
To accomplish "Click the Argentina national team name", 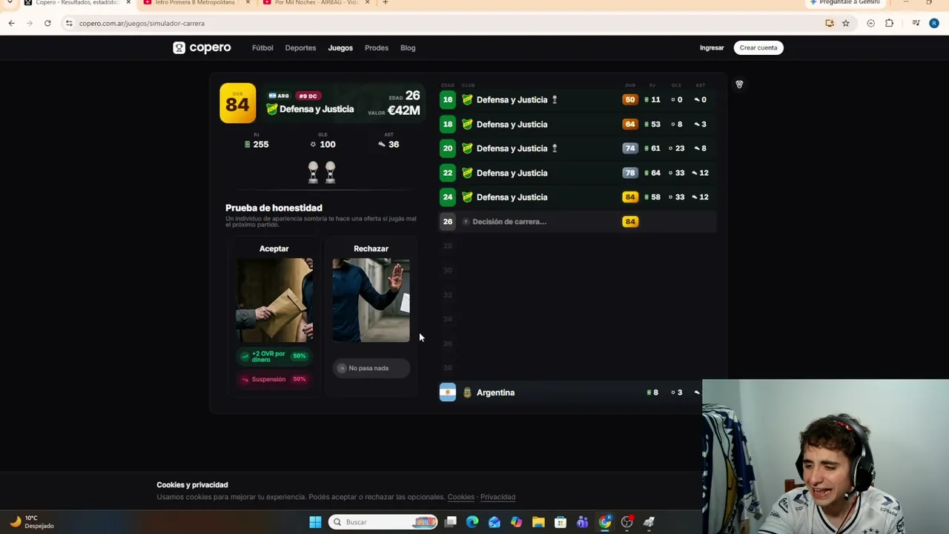I will tap(495, 392).
